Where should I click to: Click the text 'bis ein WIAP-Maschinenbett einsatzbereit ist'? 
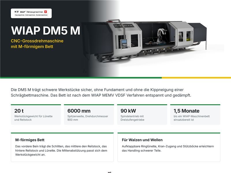tap(191, 118)
